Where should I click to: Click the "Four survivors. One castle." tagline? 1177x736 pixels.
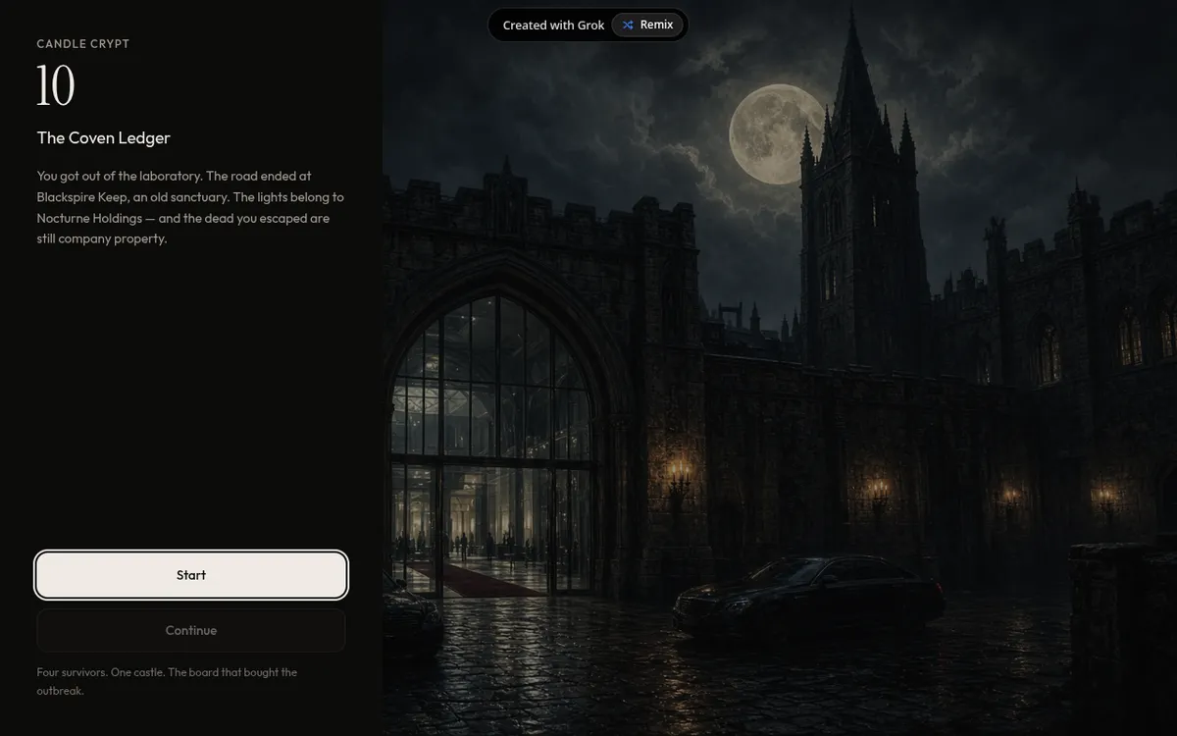coord(167,681)
